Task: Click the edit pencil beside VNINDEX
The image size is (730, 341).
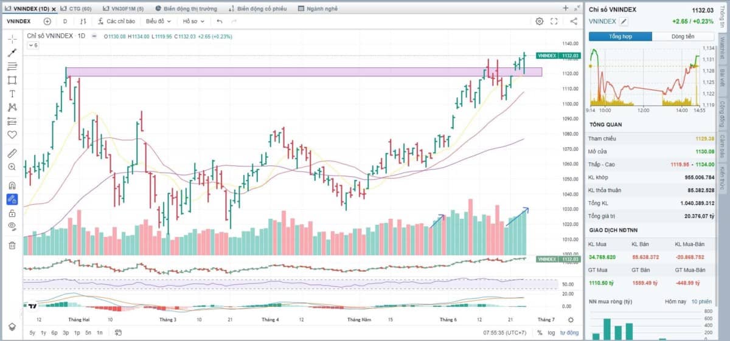Action: 624,21
